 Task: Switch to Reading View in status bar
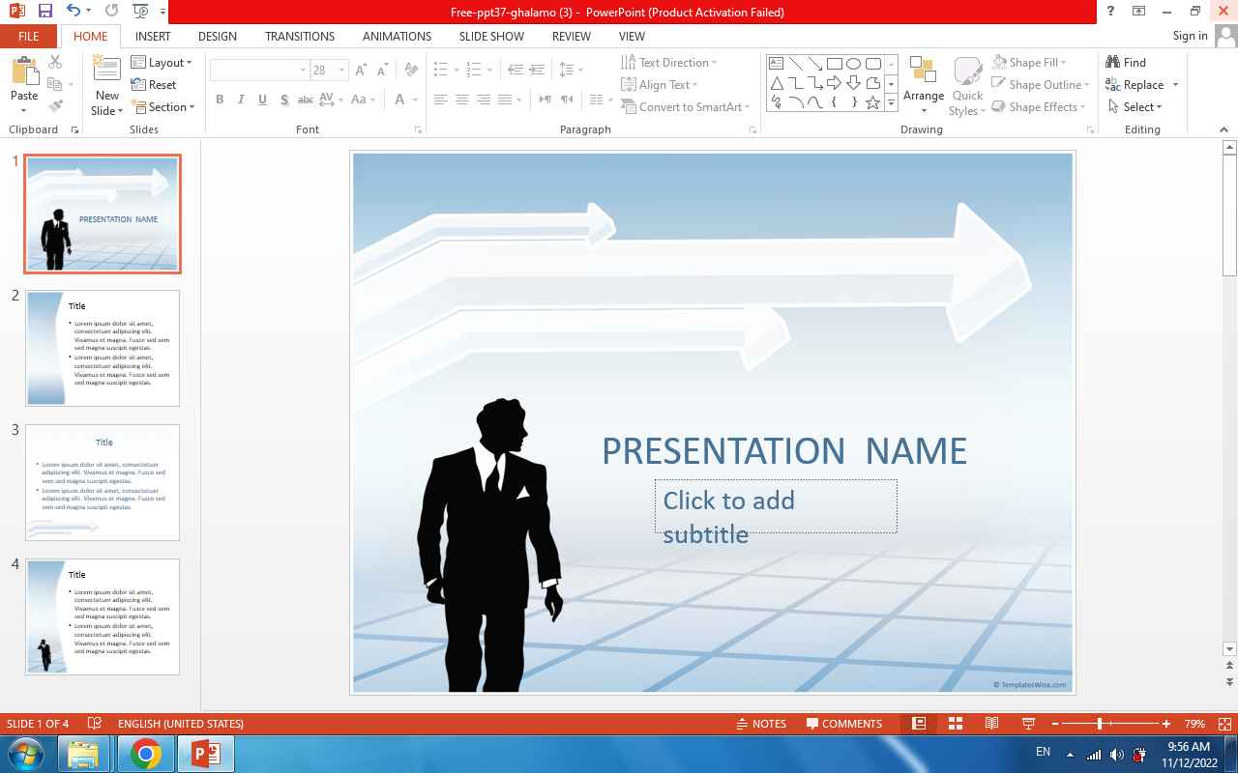(991, 724)
